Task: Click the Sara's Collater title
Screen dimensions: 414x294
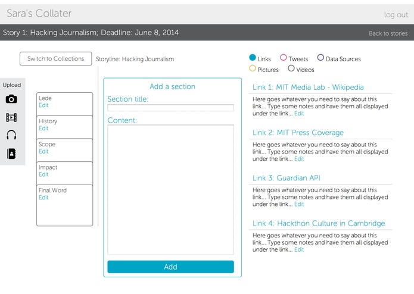Action: (39, 14)
